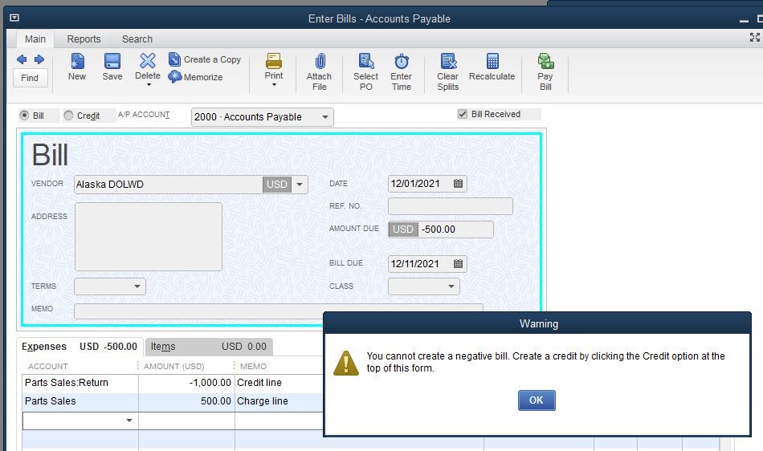This screenshot has width=763, height=451.
Task: Open the window control menu icon in title bar
Action: (x=14, y=18)
